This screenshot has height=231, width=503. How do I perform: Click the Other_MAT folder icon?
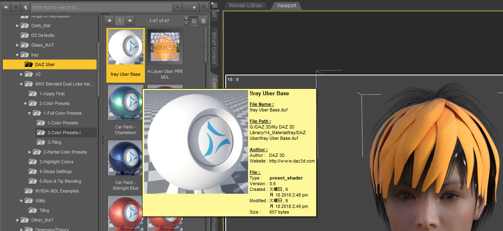tap(25, 220)
